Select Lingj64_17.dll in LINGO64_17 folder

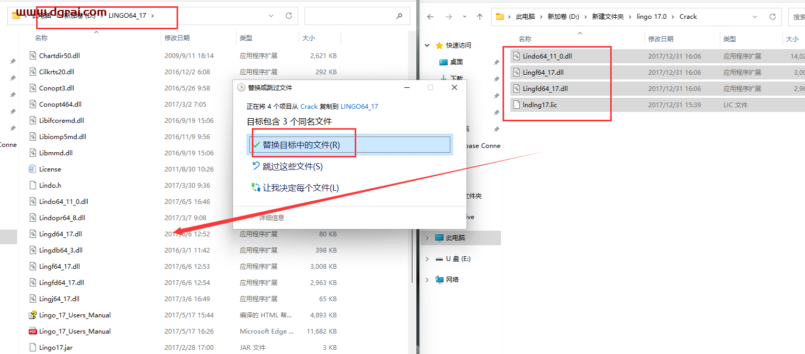(x=59, y=299)
